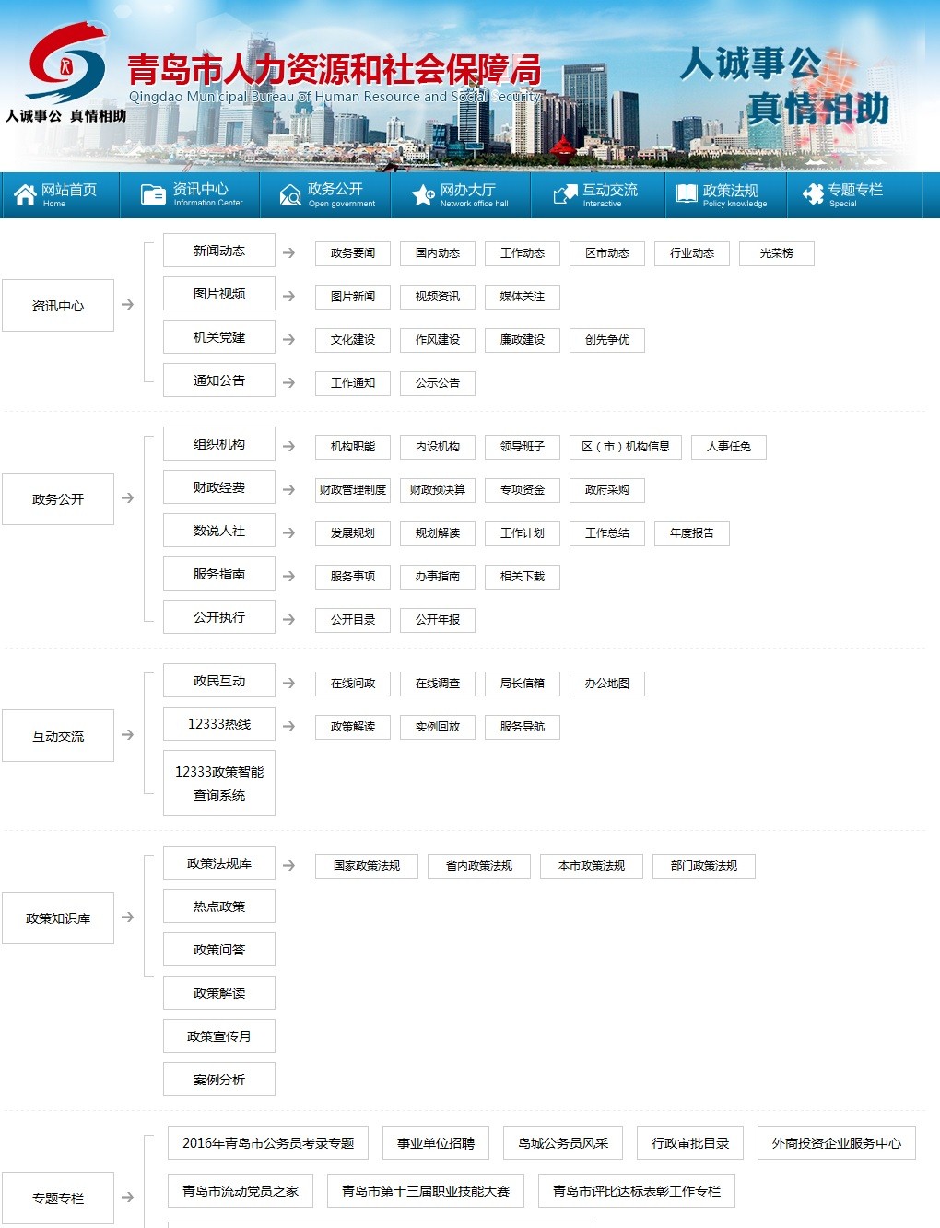Image resolution: width=940 pixels, height=1228 pixels.
Task: Go to 事业单位招聘 special topic
Action: (x=436, y=1143)
